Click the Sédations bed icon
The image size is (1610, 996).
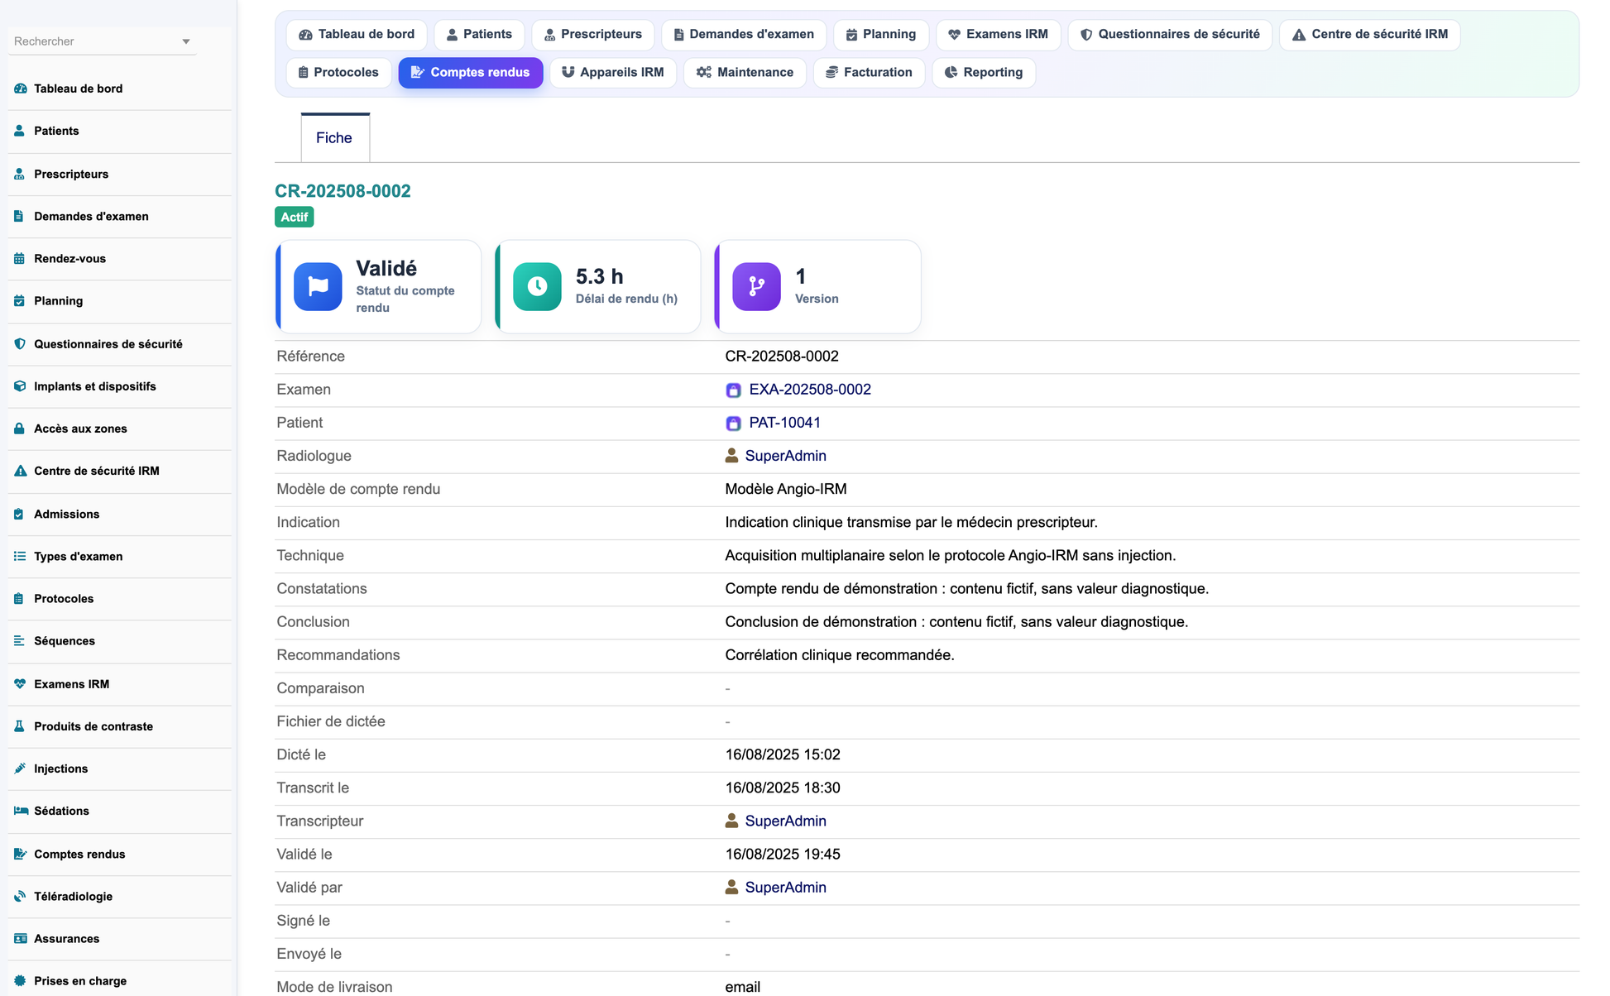pyautogui.click(x=21, y=811)
